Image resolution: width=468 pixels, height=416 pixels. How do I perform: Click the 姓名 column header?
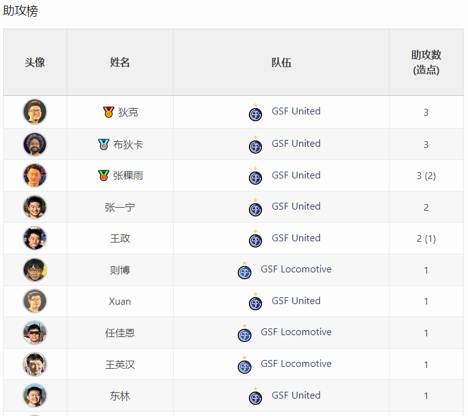coord(119,62)
